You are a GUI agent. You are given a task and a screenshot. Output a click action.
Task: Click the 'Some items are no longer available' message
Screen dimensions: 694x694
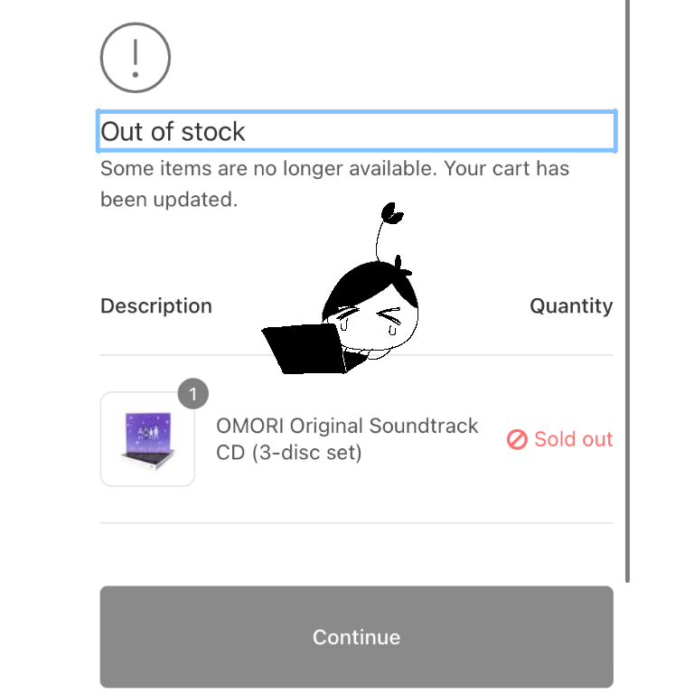coord(334,168)
